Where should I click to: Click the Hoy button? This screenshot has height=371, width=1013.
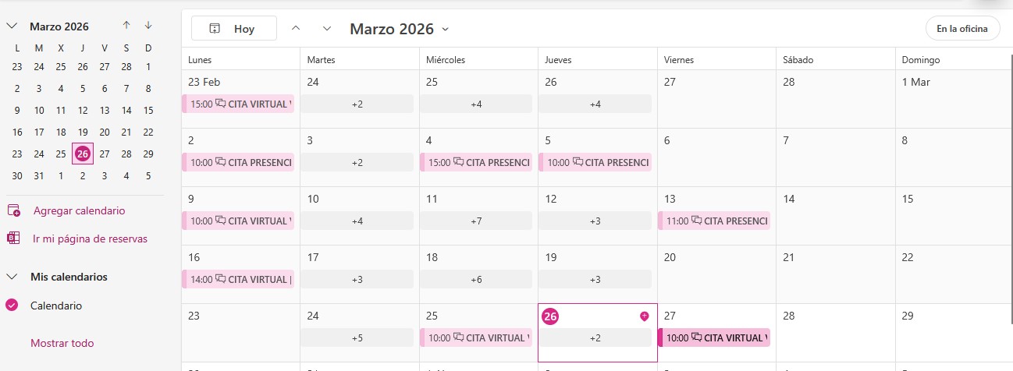234,29
